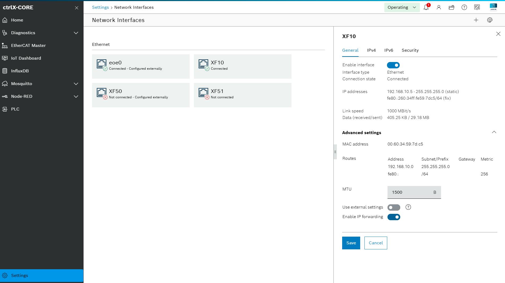Click the Link speed 1000 MBit/s value
Viewport: 505px width, 283px height.
(399, 111)
